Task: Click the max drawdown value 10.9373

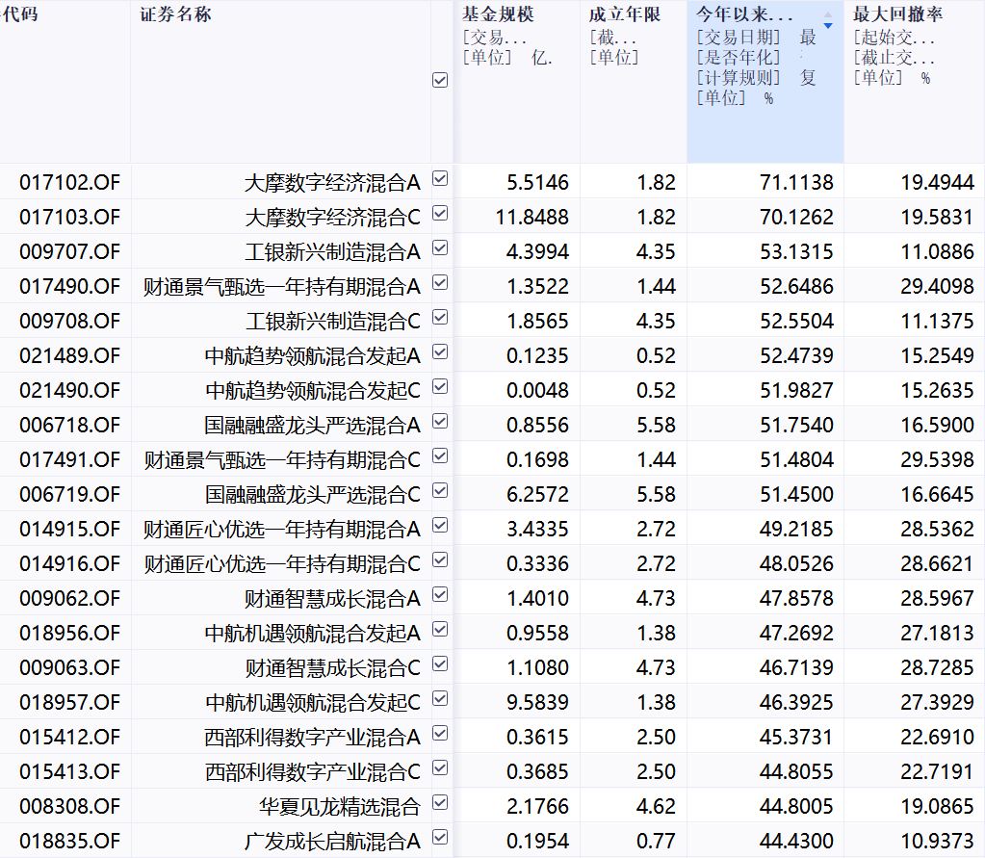Action: click(937, 841)
